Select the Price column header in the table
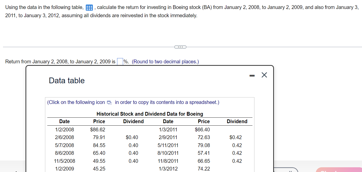362x172 pixels. [99, 121]
